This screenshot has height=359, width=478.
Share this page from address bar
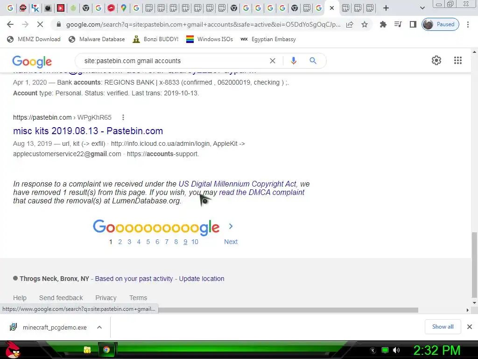point(350,24)
